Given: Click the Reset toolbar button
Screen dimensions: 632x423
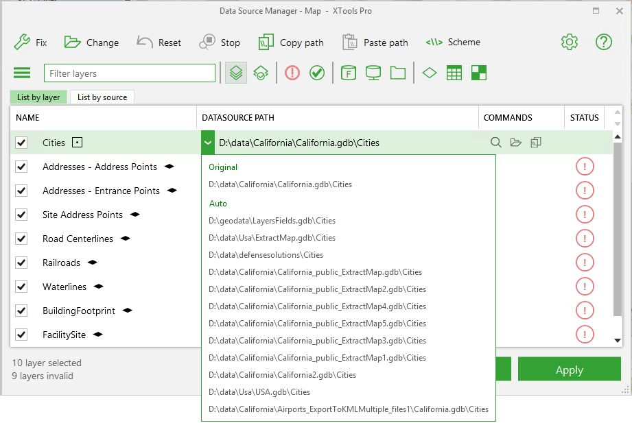Looking at the screenshot, I should (x=159, y=42).
